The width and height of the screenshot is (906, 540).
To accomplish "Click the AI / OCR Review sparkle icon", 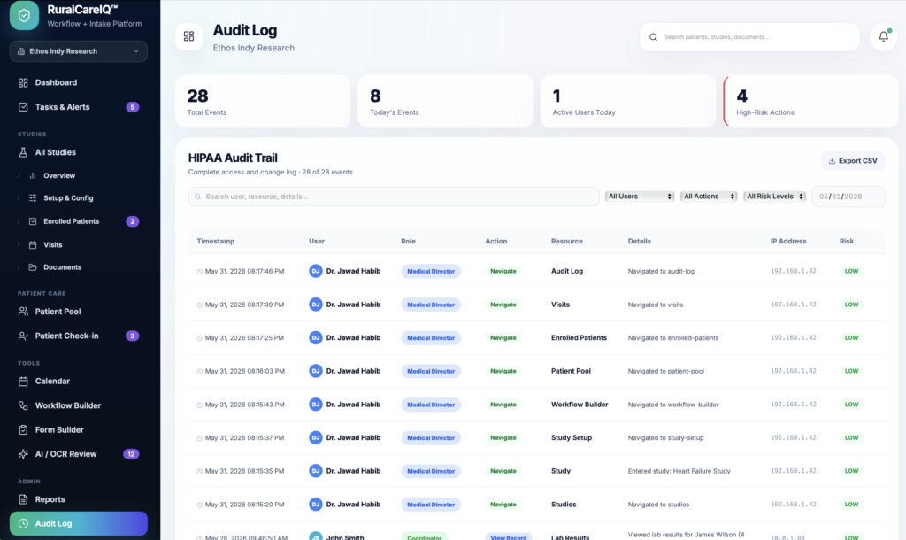I will (x=23, y=454).
